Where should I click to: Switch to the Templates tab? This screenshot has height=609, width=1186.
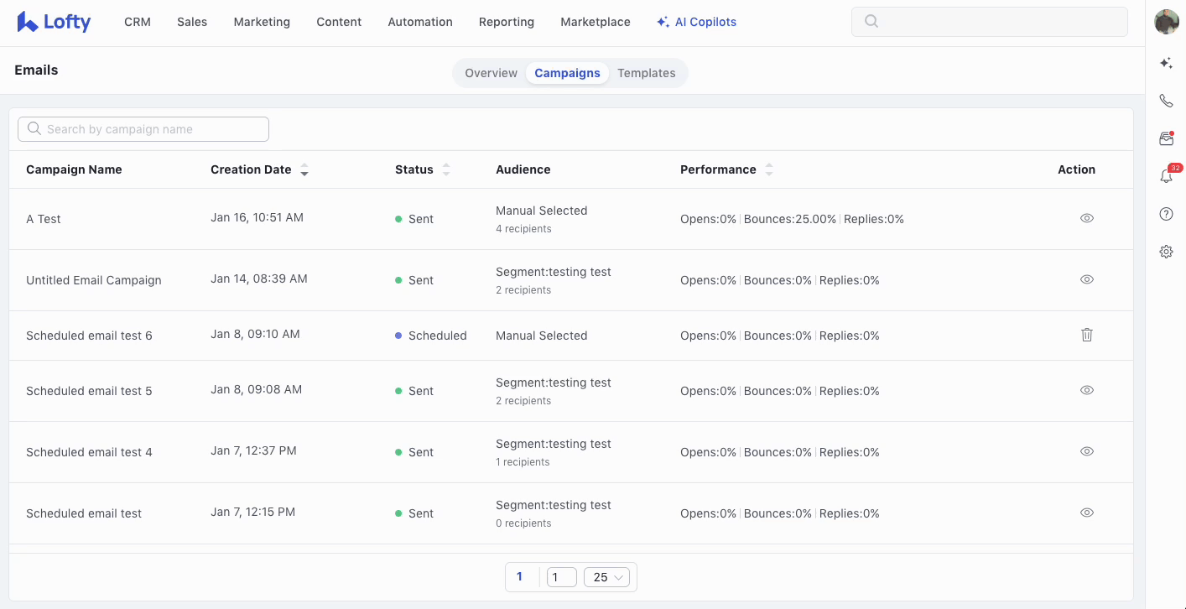[646, 73]
